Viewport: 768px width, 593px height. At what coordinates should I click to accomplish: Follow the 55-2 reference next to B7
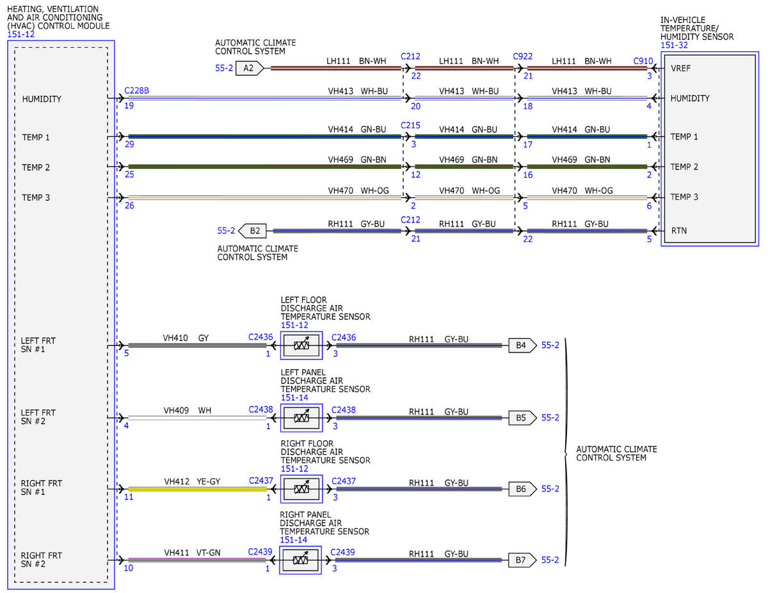(550, 560)
